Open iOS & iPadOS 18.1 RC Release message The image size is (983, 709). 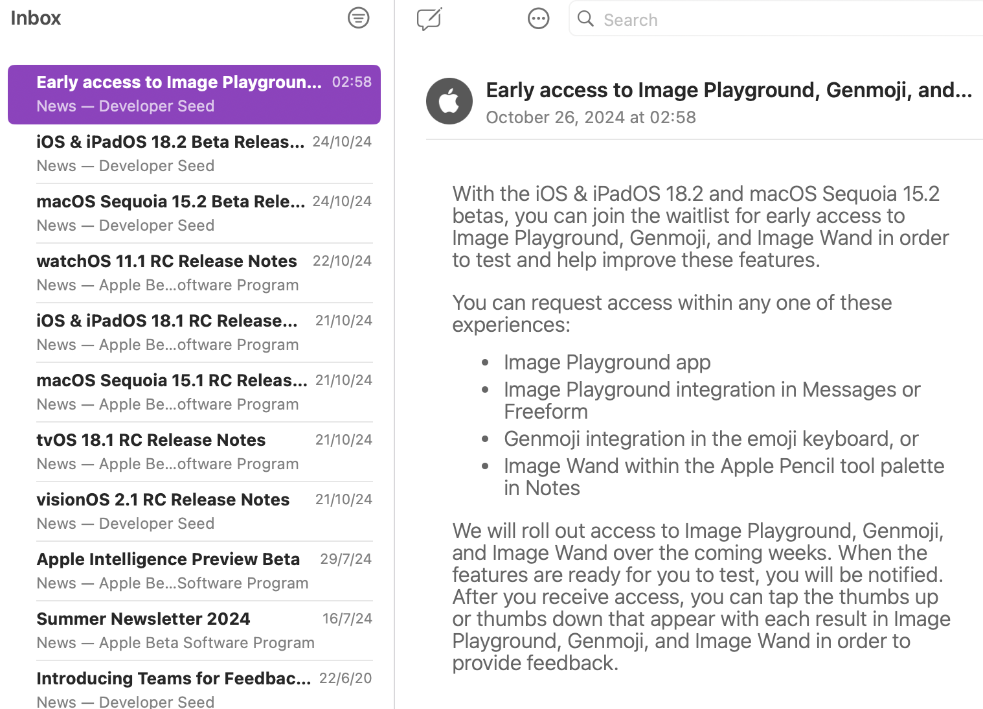pyautogui.click(x=194, y=332)
